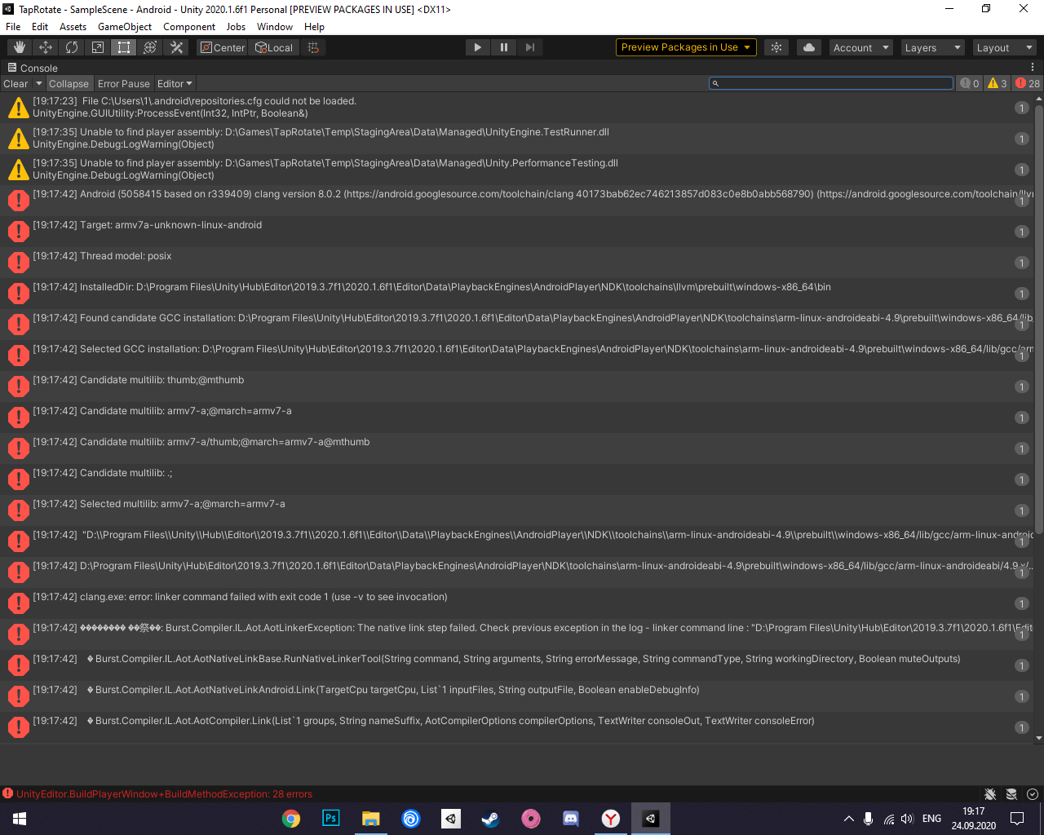Open Windows Start menu

pos(20,819)
